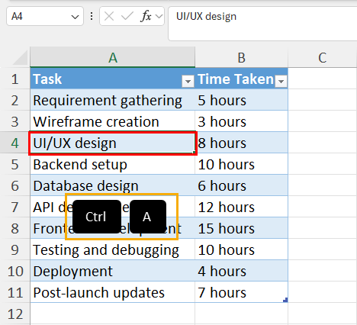Open the Time Taken filter dropdown
This screenshot has height=325, width=357.
[x=281, y=82]
